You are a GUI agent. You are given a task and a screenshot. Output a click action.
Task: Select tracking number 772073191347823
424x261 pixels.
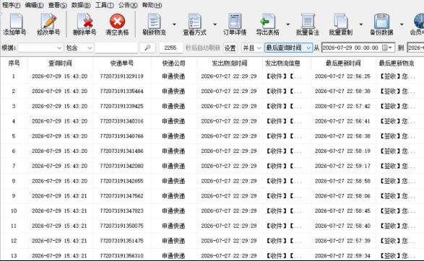point(121,211)
